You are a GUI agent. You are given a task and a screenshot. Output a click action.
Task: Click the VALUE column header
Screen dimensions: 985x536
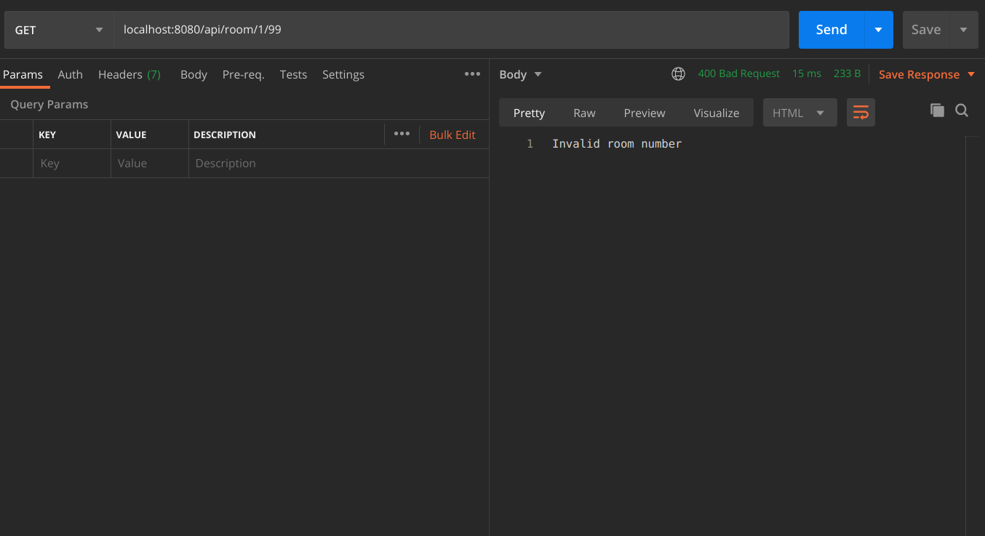click(131, 135)
